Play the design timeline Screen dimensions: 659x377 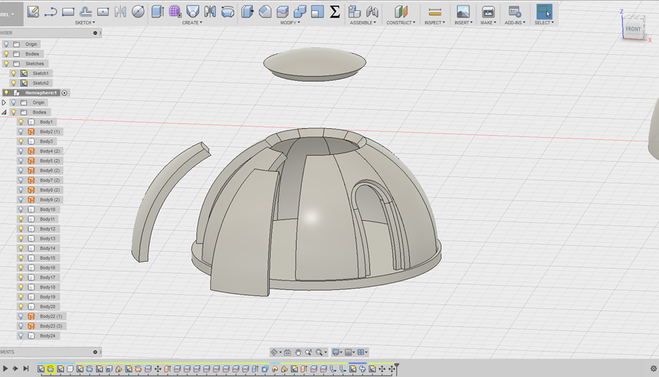tap(5, 369)
